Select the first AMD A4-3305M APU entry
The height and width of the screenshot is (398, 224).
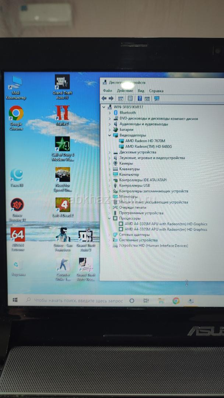click(166, 224)
